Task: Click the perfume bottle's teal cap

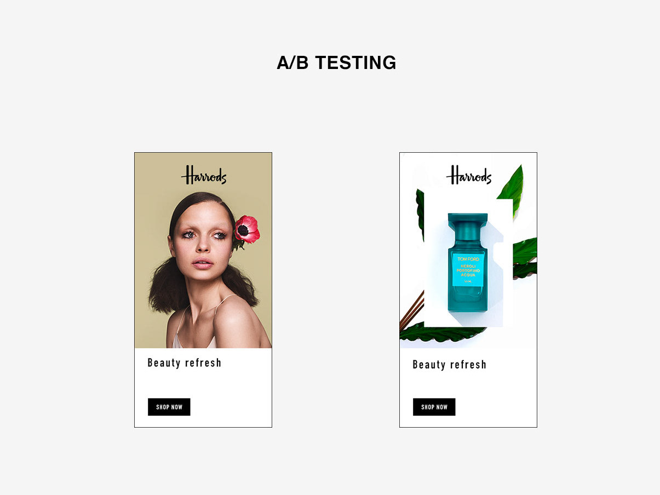Action: (467, 226)
